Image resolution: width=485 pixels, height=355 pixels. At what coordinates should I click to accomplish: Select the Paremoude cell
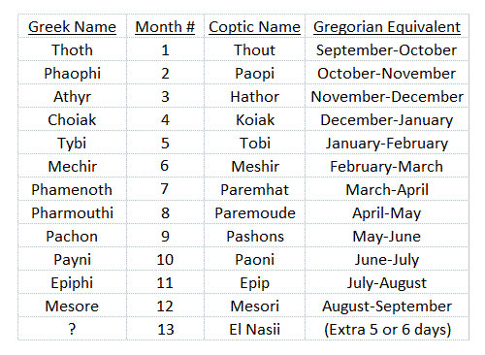click(255, 212)
